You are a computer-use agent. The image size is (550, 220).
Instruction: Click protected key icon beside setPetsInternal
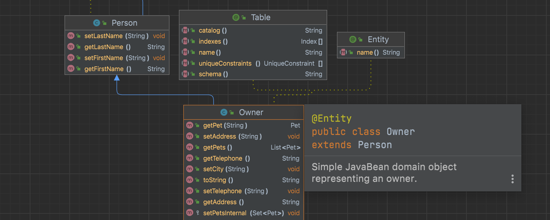198,213
